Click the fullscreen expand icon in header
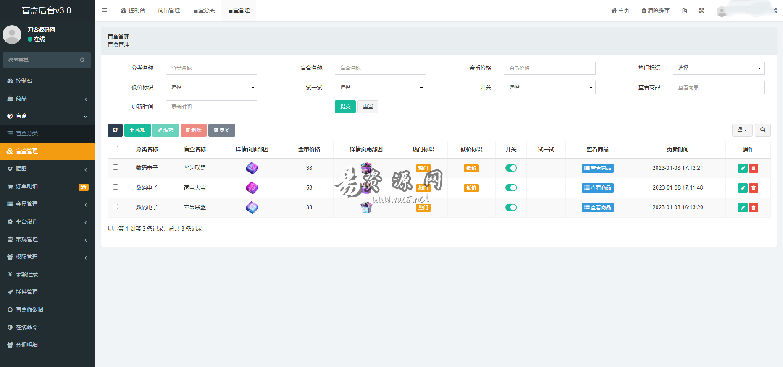This screenshot has width=783, height=367. (x=702, y=10)
